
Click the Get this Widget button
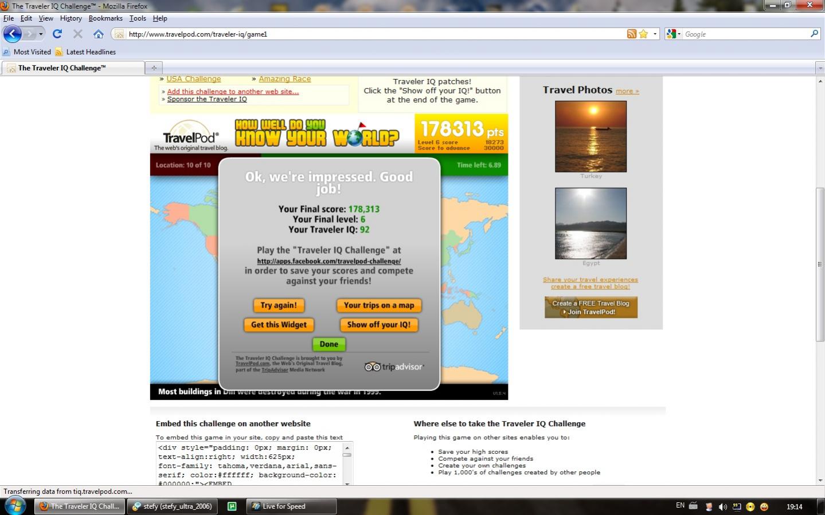(x=279, y=325)
